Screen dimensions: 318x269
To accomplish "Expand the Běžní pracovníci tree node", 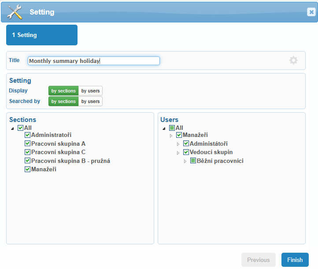I will click(x=185, y=162).
